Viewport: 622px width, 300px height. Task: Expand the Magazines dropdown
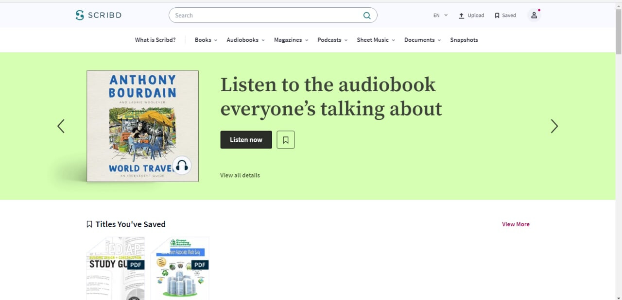click(x=291, y=40)
